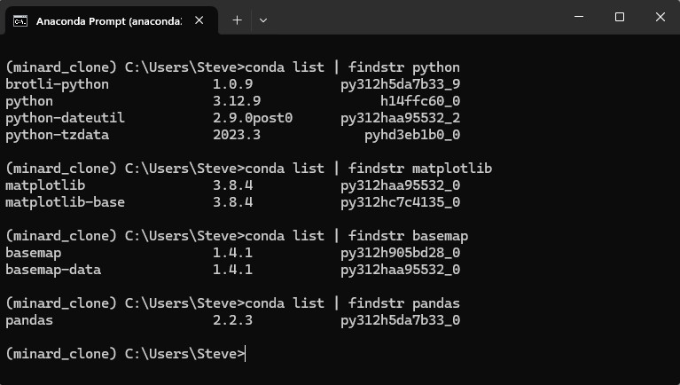Open a new terminal tab with plus
The width and height of the screenshot is (680, 385).
click(x=237, y=20)
